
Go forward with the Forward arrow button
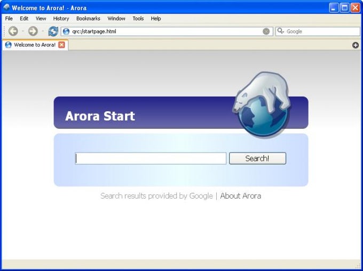pyautogui.click(x=33, y=31)
